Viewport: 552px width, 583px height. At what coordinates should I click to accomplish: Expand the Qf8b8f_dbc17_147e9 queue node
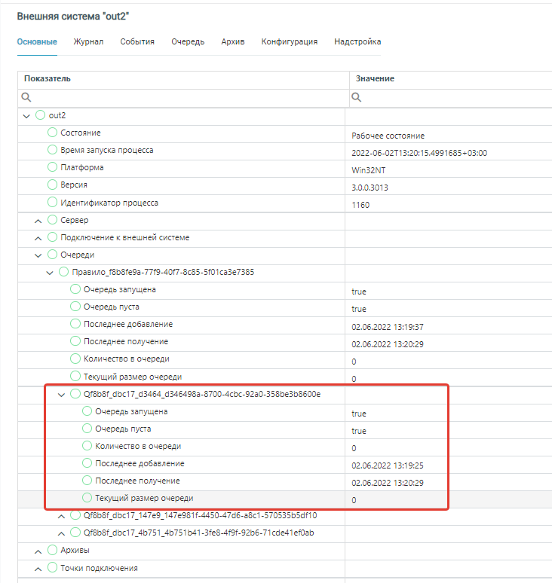click(x=62, y=516)
